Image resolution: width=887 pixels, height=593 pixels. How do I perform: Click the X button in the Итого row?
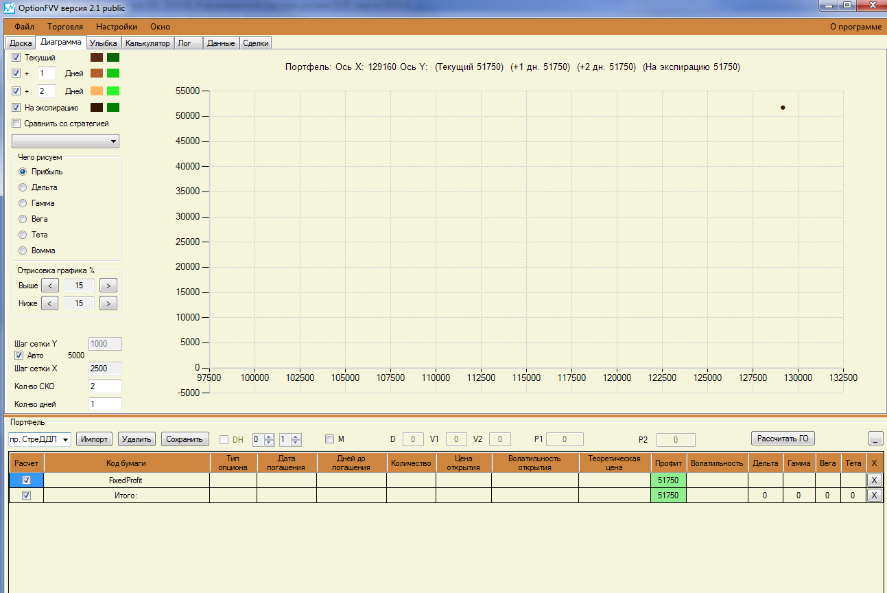874,496
